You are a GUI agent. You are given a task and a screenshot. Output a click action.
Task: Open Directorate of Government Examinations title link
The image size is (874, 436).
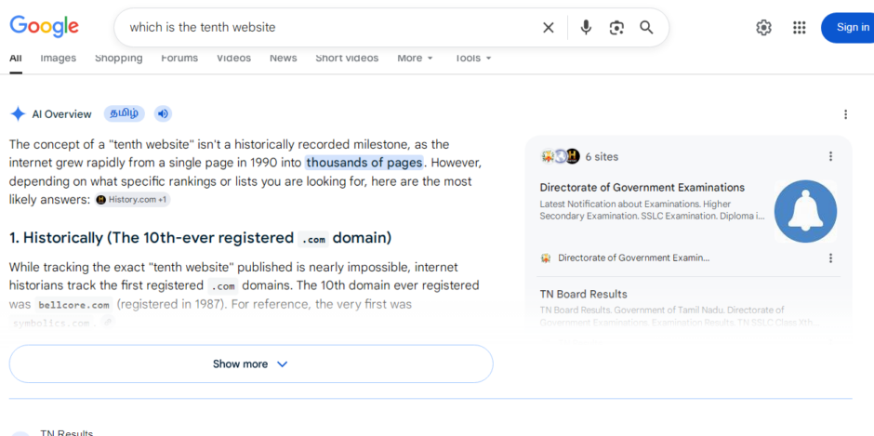pyautogui.click(x=642, y=188)
